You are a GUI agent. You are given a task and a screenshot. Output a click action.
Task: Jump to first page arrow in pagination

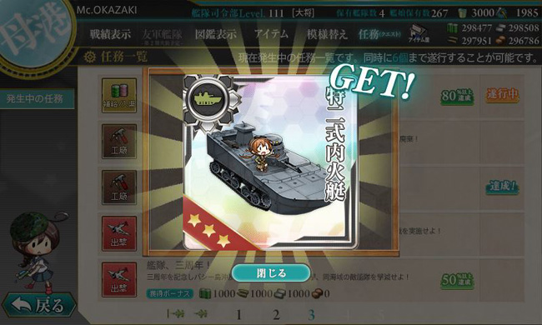click(176, 314)
